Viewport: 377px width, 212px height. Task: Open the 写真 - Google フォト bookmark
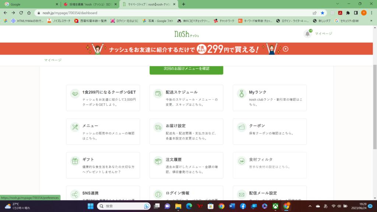[158, 21]
